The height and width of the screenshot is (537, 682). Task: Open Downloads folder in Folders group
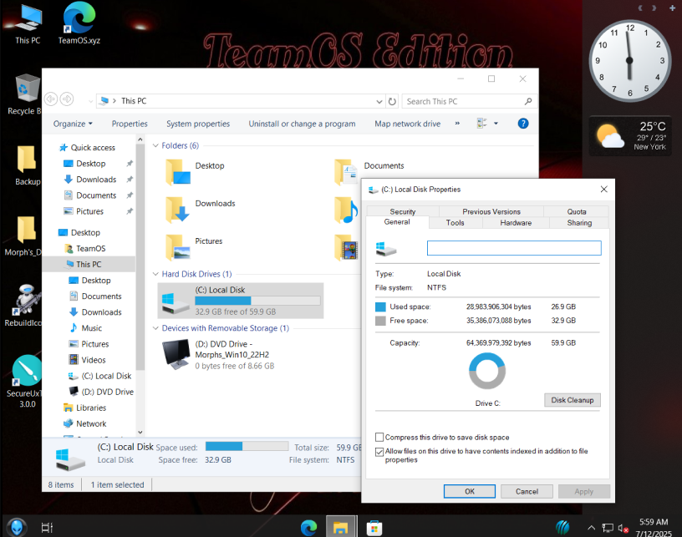tap(200, 209)
